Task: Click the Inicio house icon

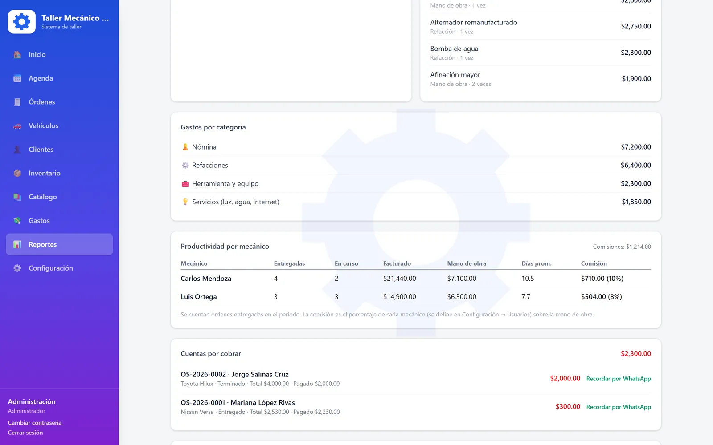Action: point(17,55)
